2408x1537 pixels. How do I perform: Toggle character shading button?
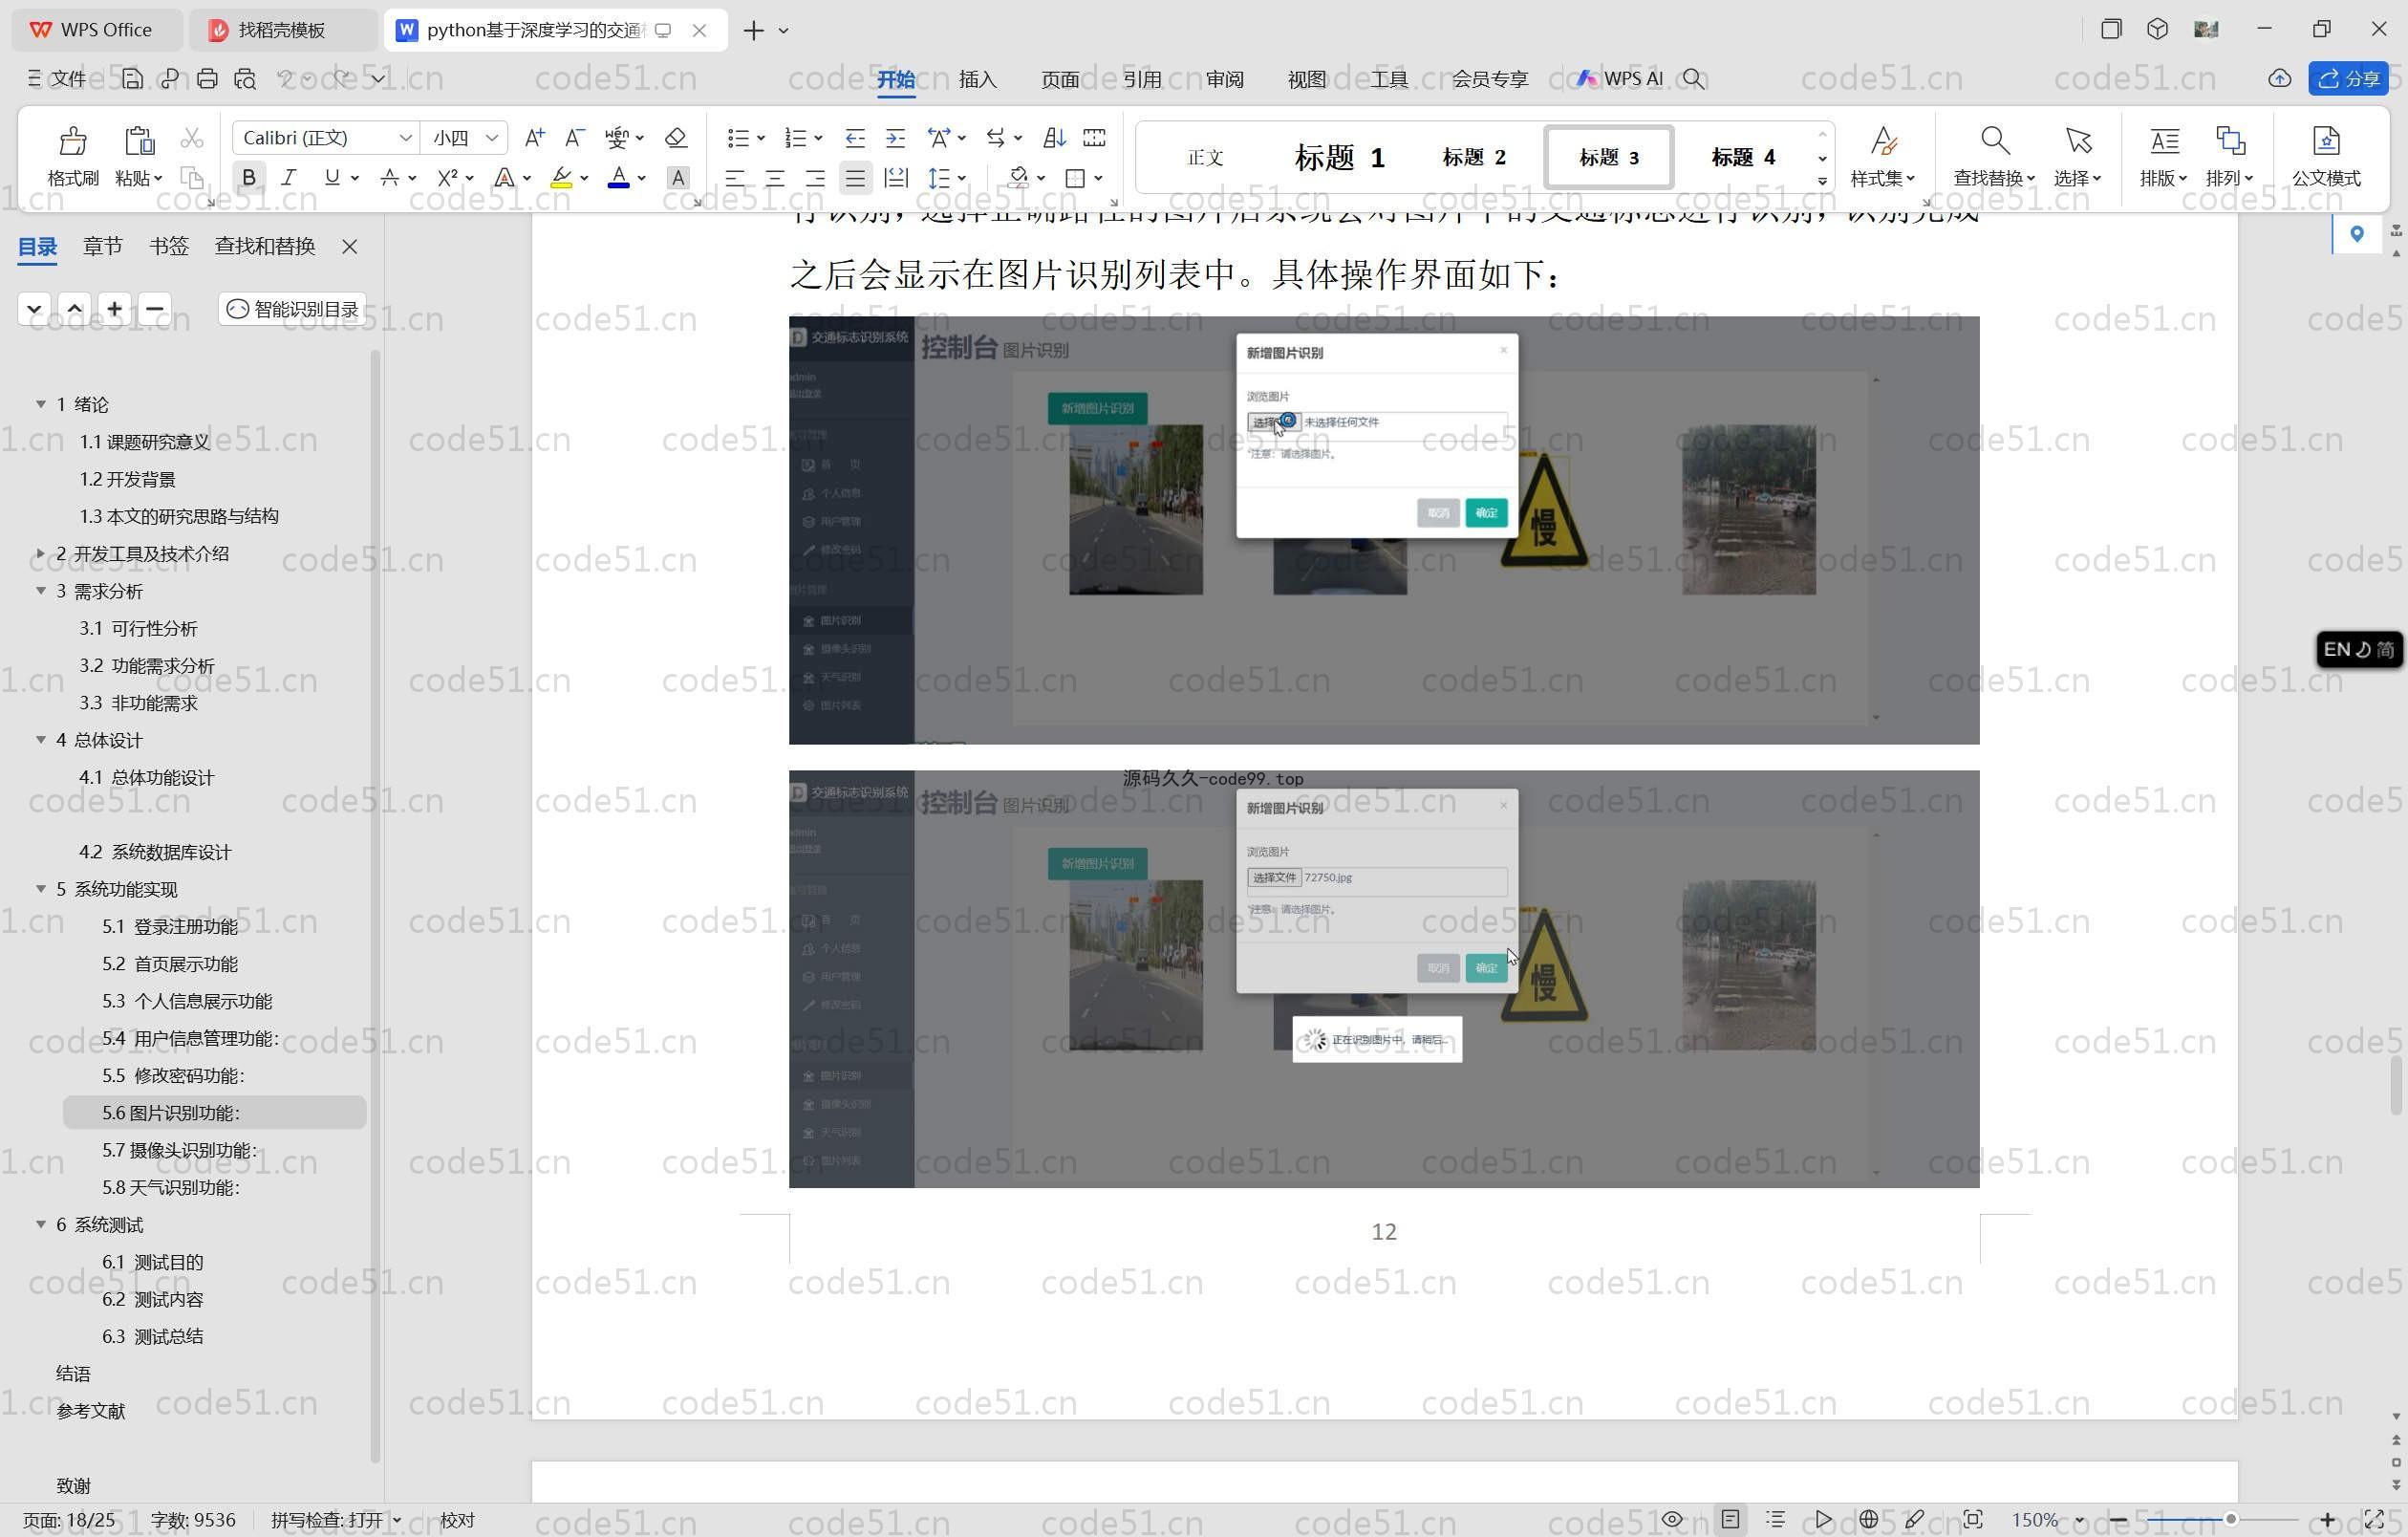pyautogui.click(x=678, y=178)
